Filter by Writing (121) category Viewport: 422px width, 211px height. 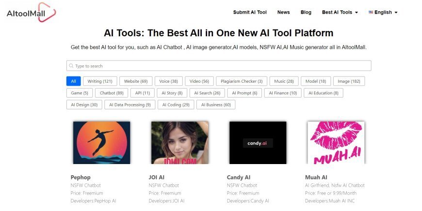(99, 81)
